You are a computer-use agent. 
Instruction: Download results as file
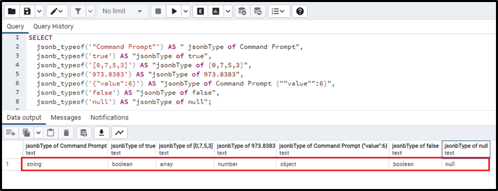click(x=102, y=133)
